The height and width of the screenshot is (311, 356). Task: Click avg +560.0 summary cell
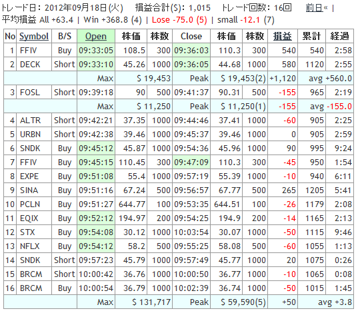coord(326,79)
